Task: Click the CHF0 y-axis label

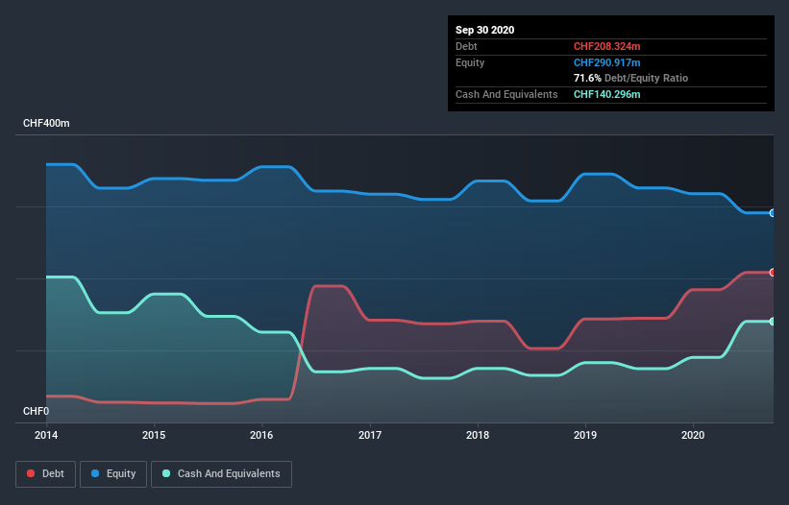Action: tap(37, 411)
